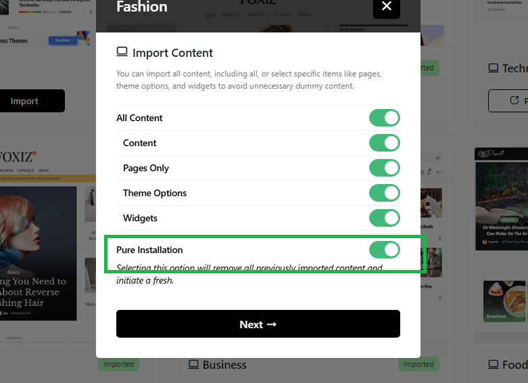Screen dimensions: 528x383
Task: Click the laptop icon next to Business
Action: [193, 365]
